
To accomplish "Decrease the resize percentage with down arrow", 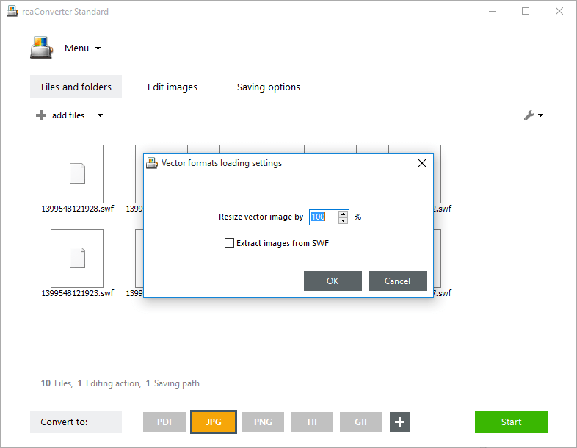I will pos(343,220).
